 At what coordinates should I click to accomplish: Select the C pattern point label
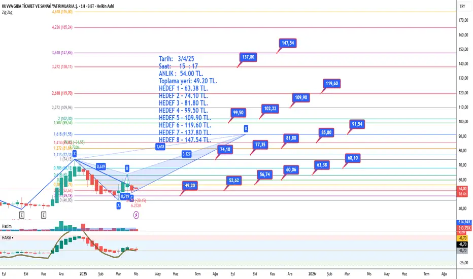[x=131, y=198]
